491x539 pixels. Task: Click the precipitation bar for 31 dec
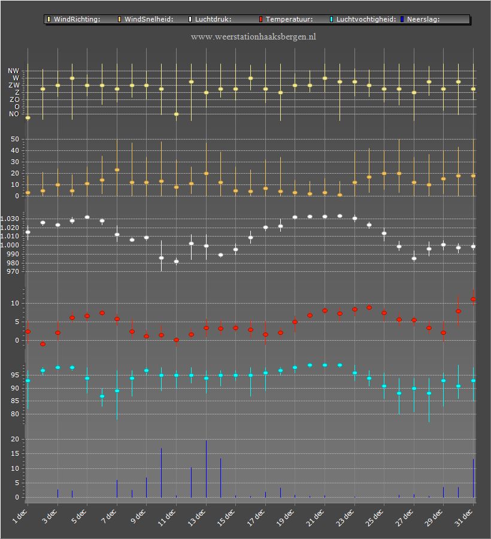pos(473,478)
